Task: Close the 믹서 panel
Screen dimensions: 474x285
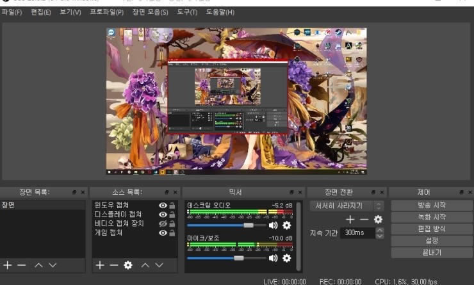Action: point(300,192)
